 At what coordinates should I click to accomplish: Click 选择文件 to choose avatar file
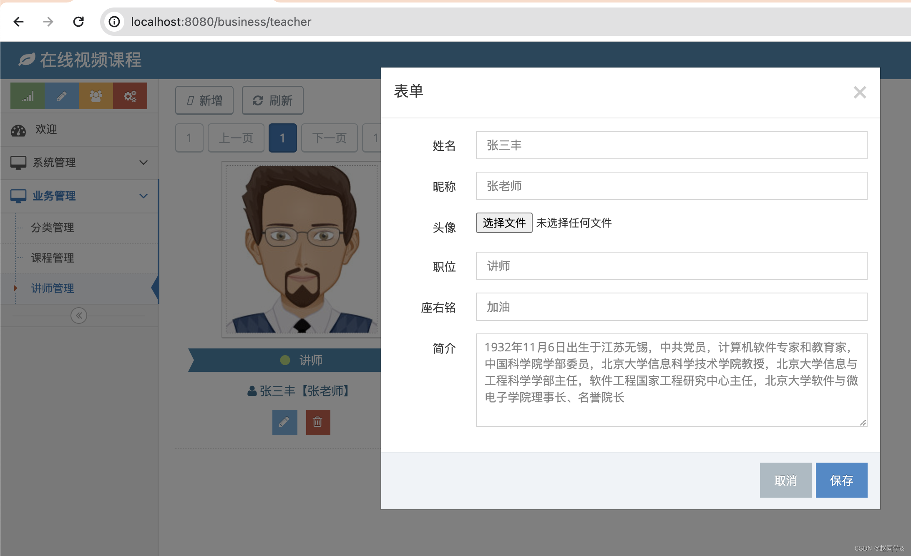[504, 223]
